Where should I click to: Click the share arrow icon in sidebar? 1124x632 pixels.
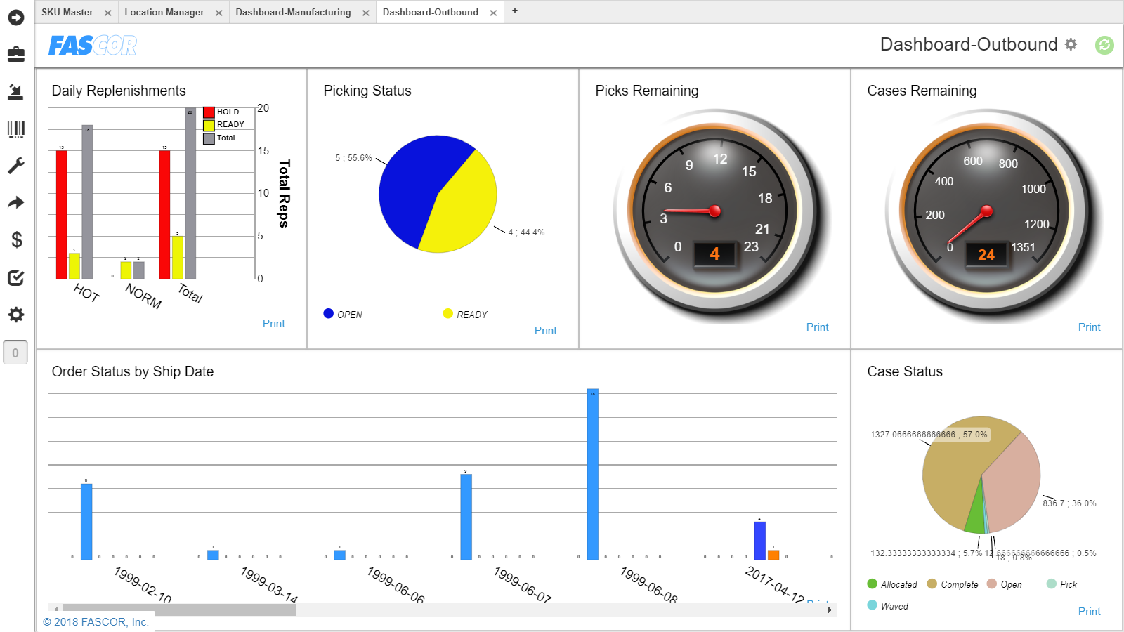click(x=15, y=202)
